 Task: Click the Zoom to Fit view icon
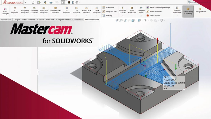click(117, 20)
